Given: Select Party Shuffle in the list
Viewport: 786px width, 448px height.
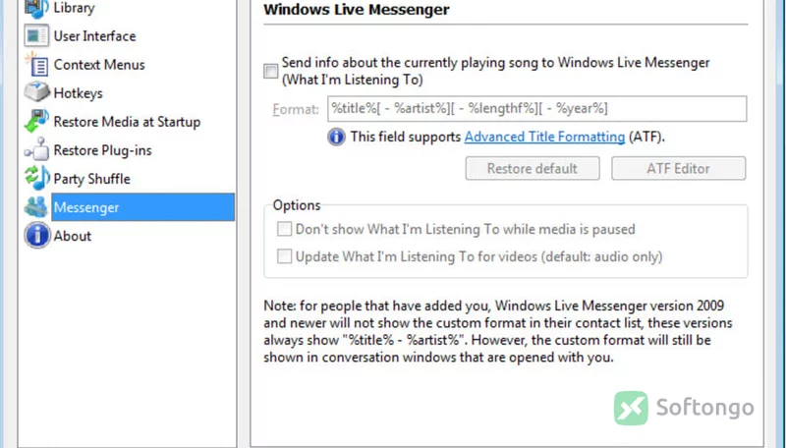Looking at the screenshot, I should (x=91, y=179).
